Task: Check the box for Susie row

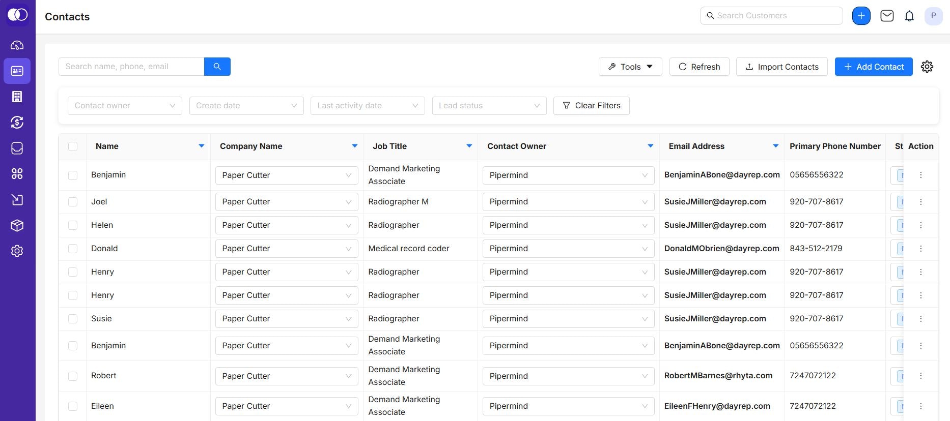Action: (73, 319)
